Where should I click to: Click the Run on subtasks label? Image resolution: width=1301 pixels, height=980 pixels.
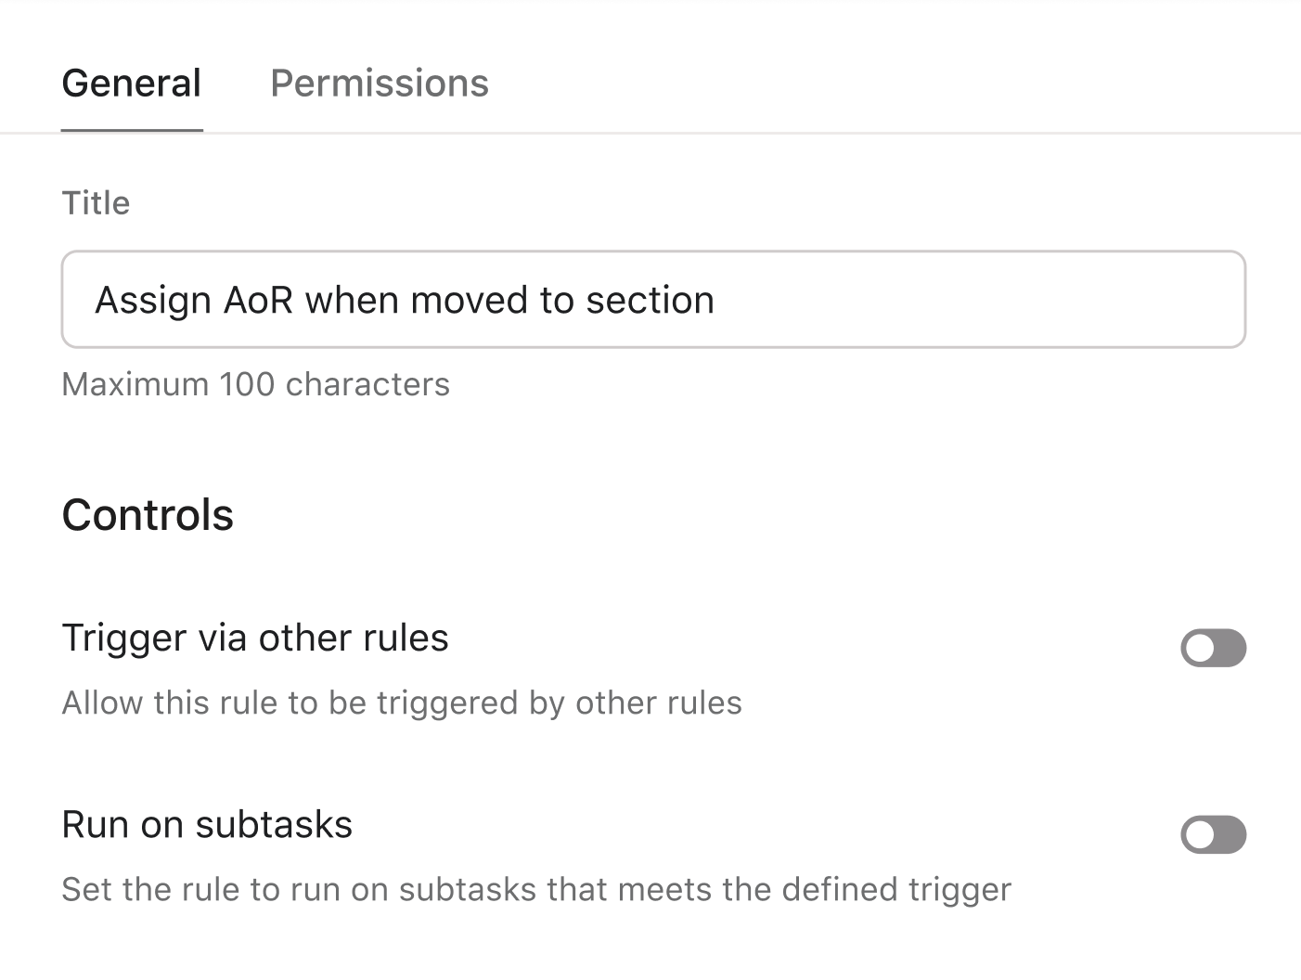click(x=207, y=824)
